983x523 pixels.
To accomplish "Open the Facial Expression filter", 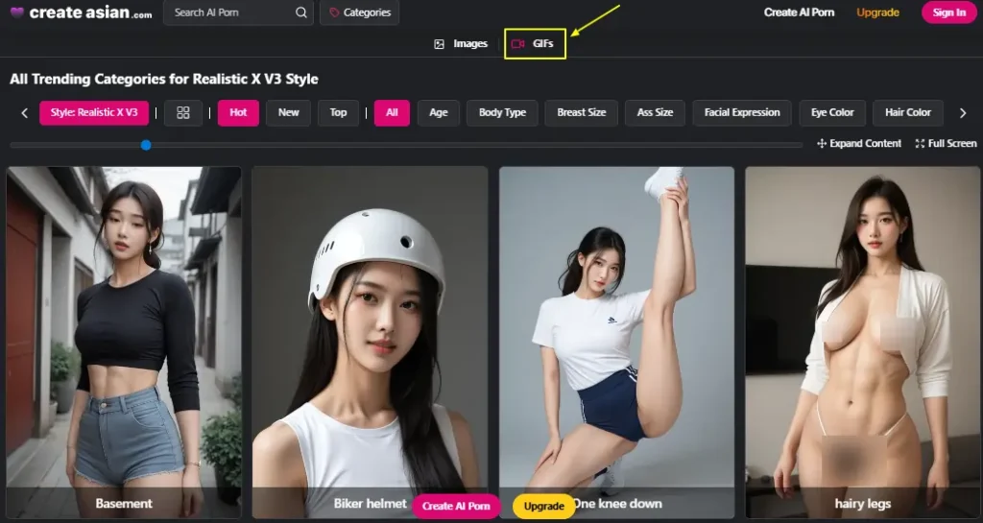I will [x=742, y=112].
